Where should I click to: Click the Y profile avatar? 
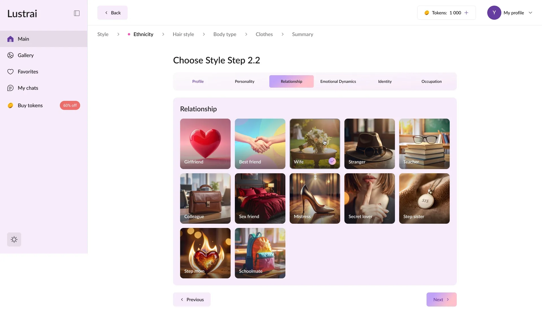click(x=494, y=13)
